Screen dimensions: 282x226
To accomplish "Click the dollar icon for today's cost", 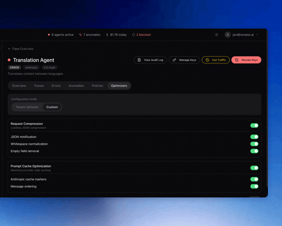I will coord(107,35).
